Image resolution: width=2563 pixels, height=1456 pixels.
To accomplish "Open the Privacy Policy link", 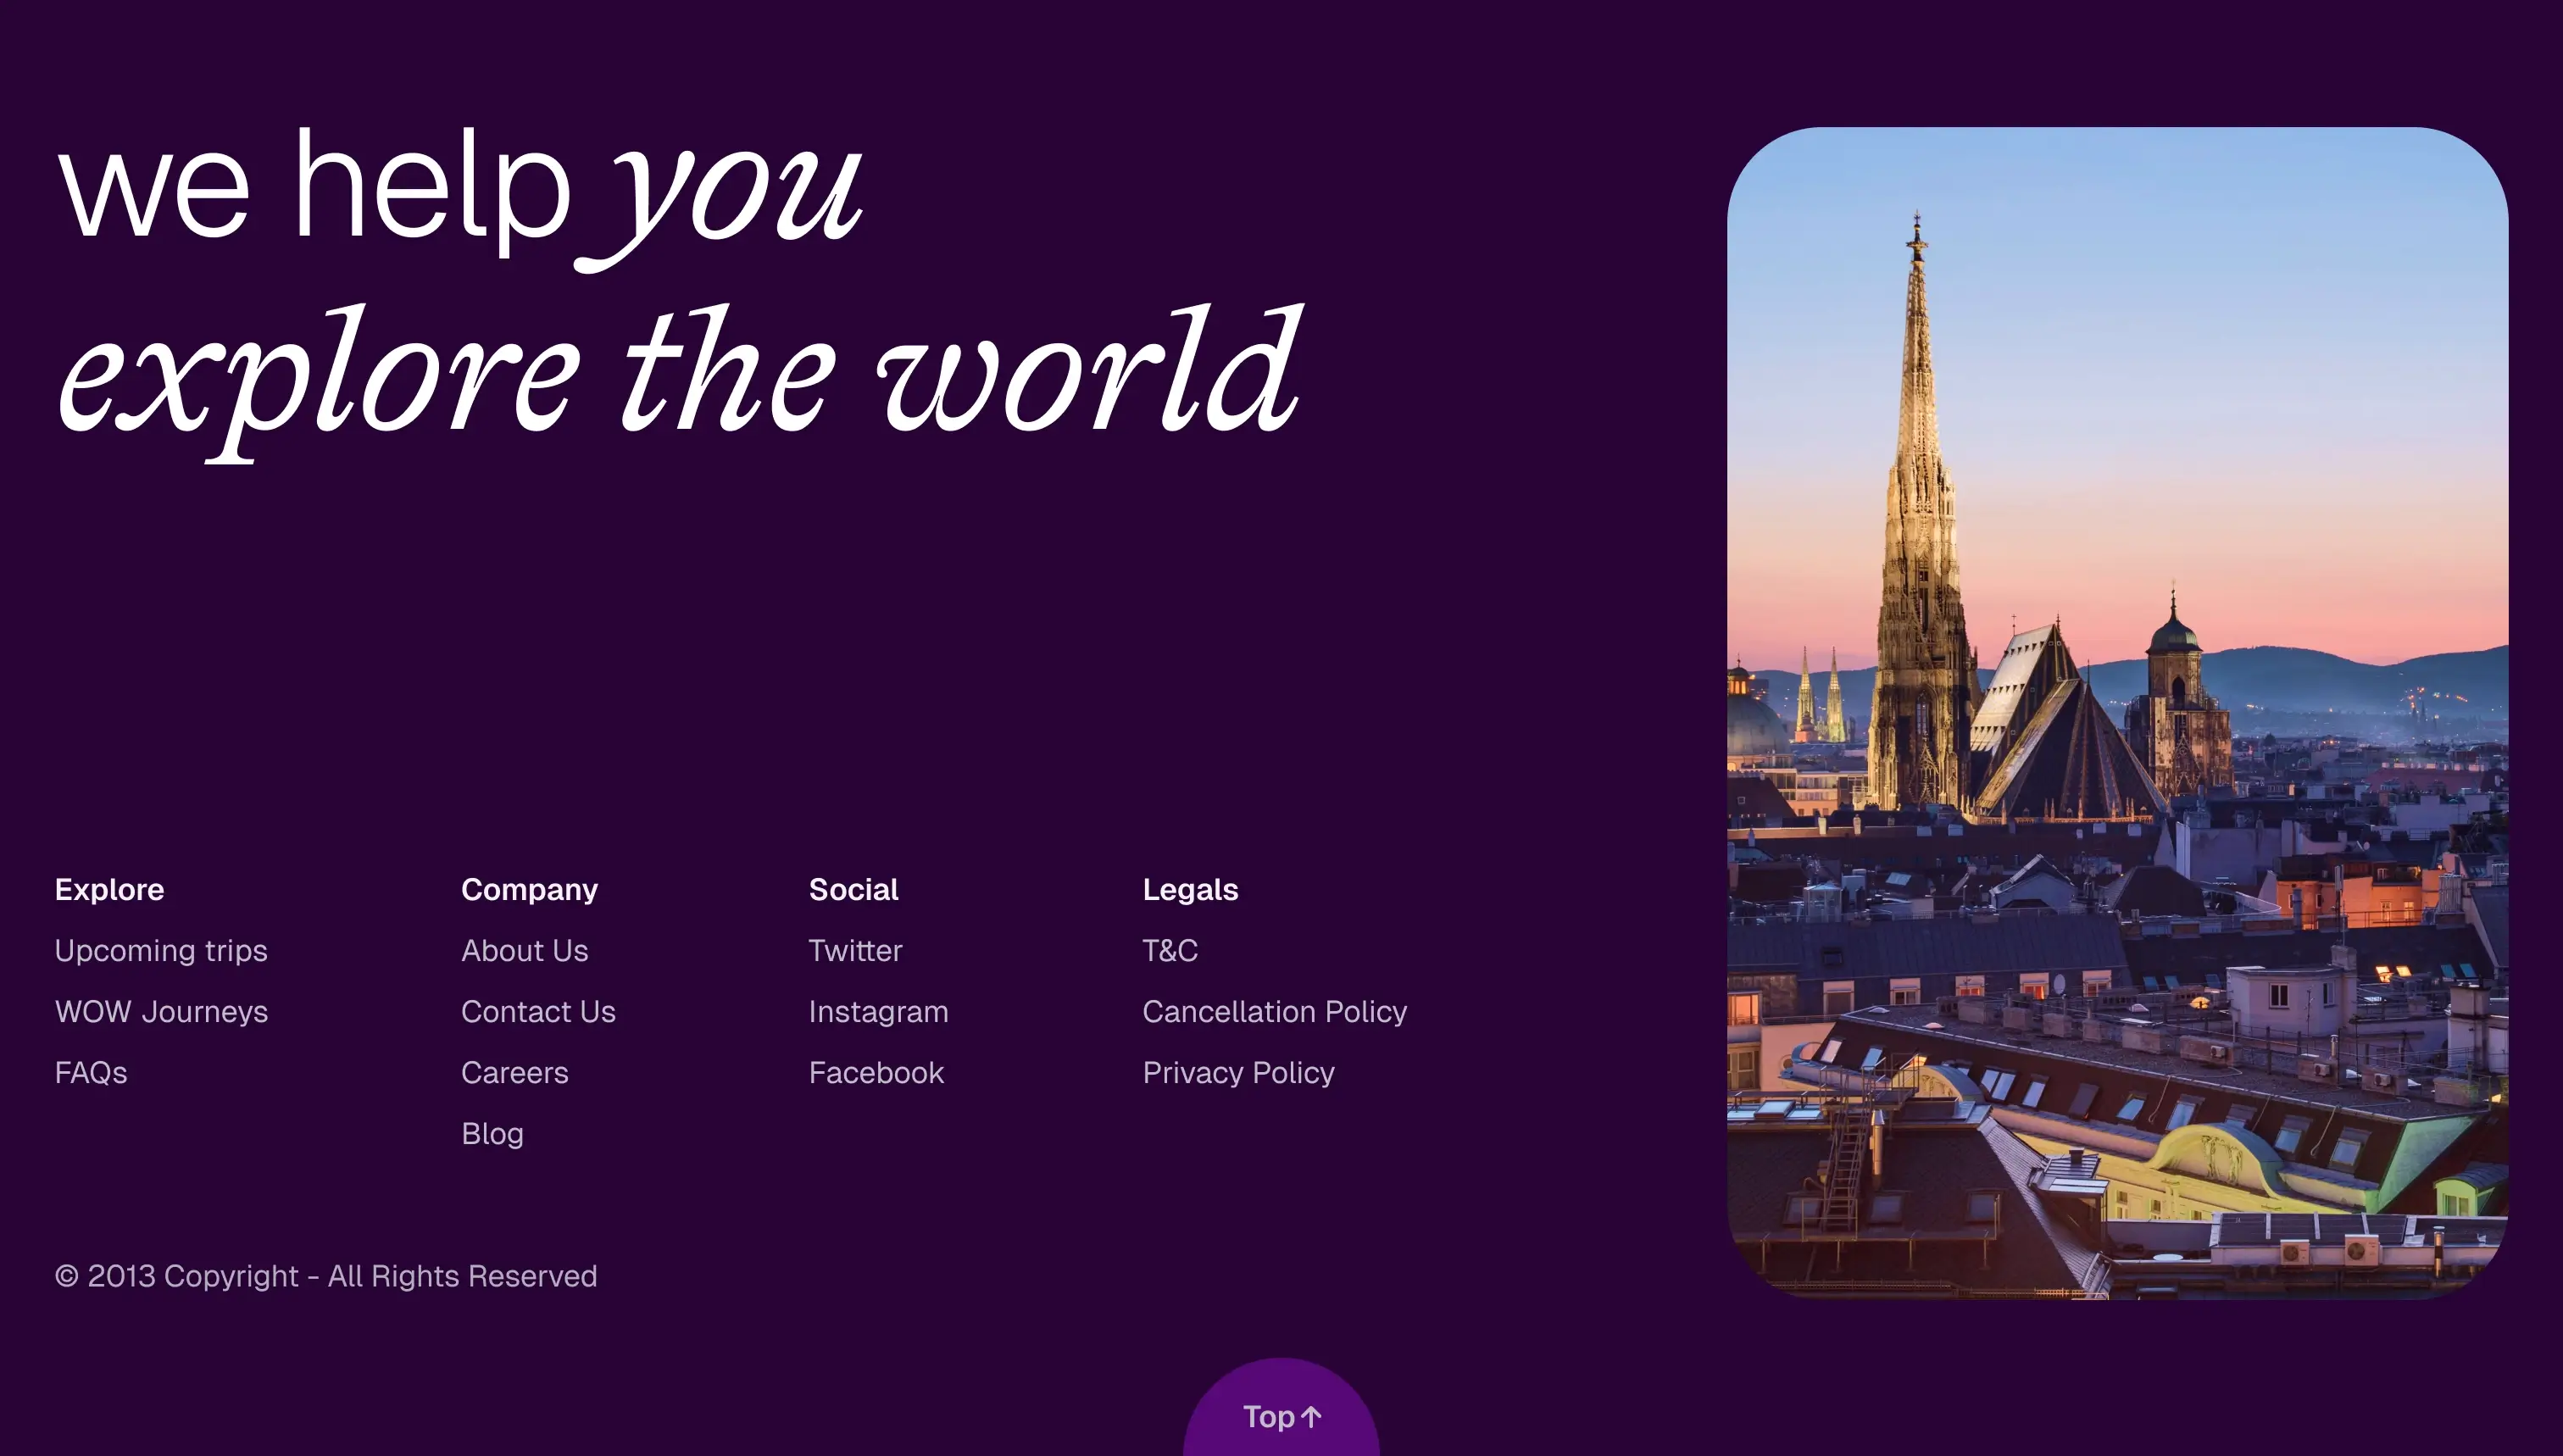I will 1238,1072.
